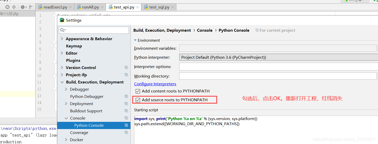
Task: Switch to the runAll.py editor tab
Action: (x=90, y=7)
